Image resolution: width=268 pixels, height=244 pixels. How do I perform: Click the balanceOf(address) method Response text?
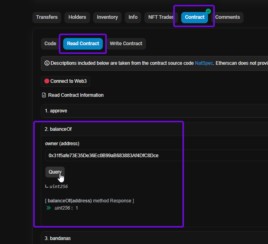click(x=89, y=201)
